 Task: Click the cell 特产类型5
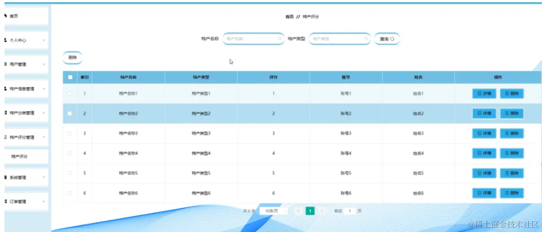coord(201,173)
